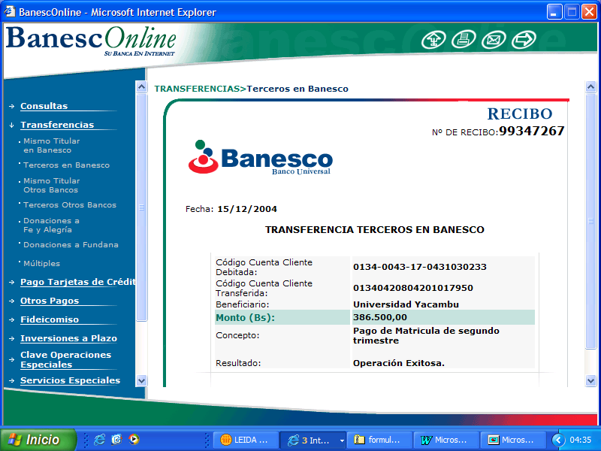Click main page scrollbar up arrow
The image size is (601, 451).
click(x=590, y=87)
